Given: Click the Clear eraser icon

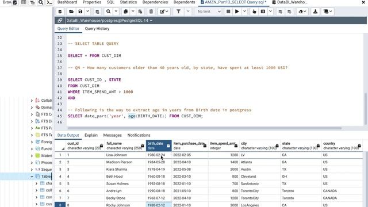Looking at the screenshot, I should click(302, 11).
